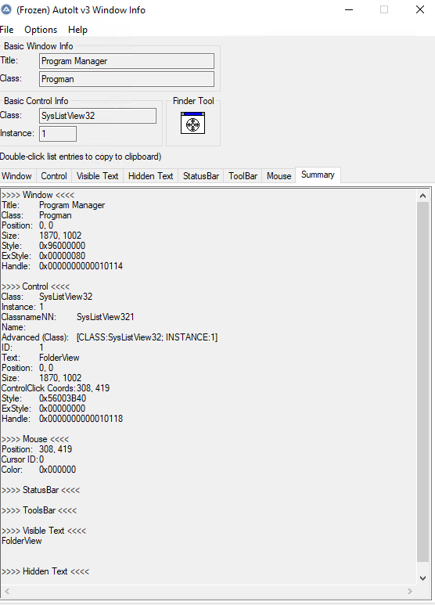Click the 'Title: Program Manager' summary line
The image size is (435, 605).
pos(53,205)
